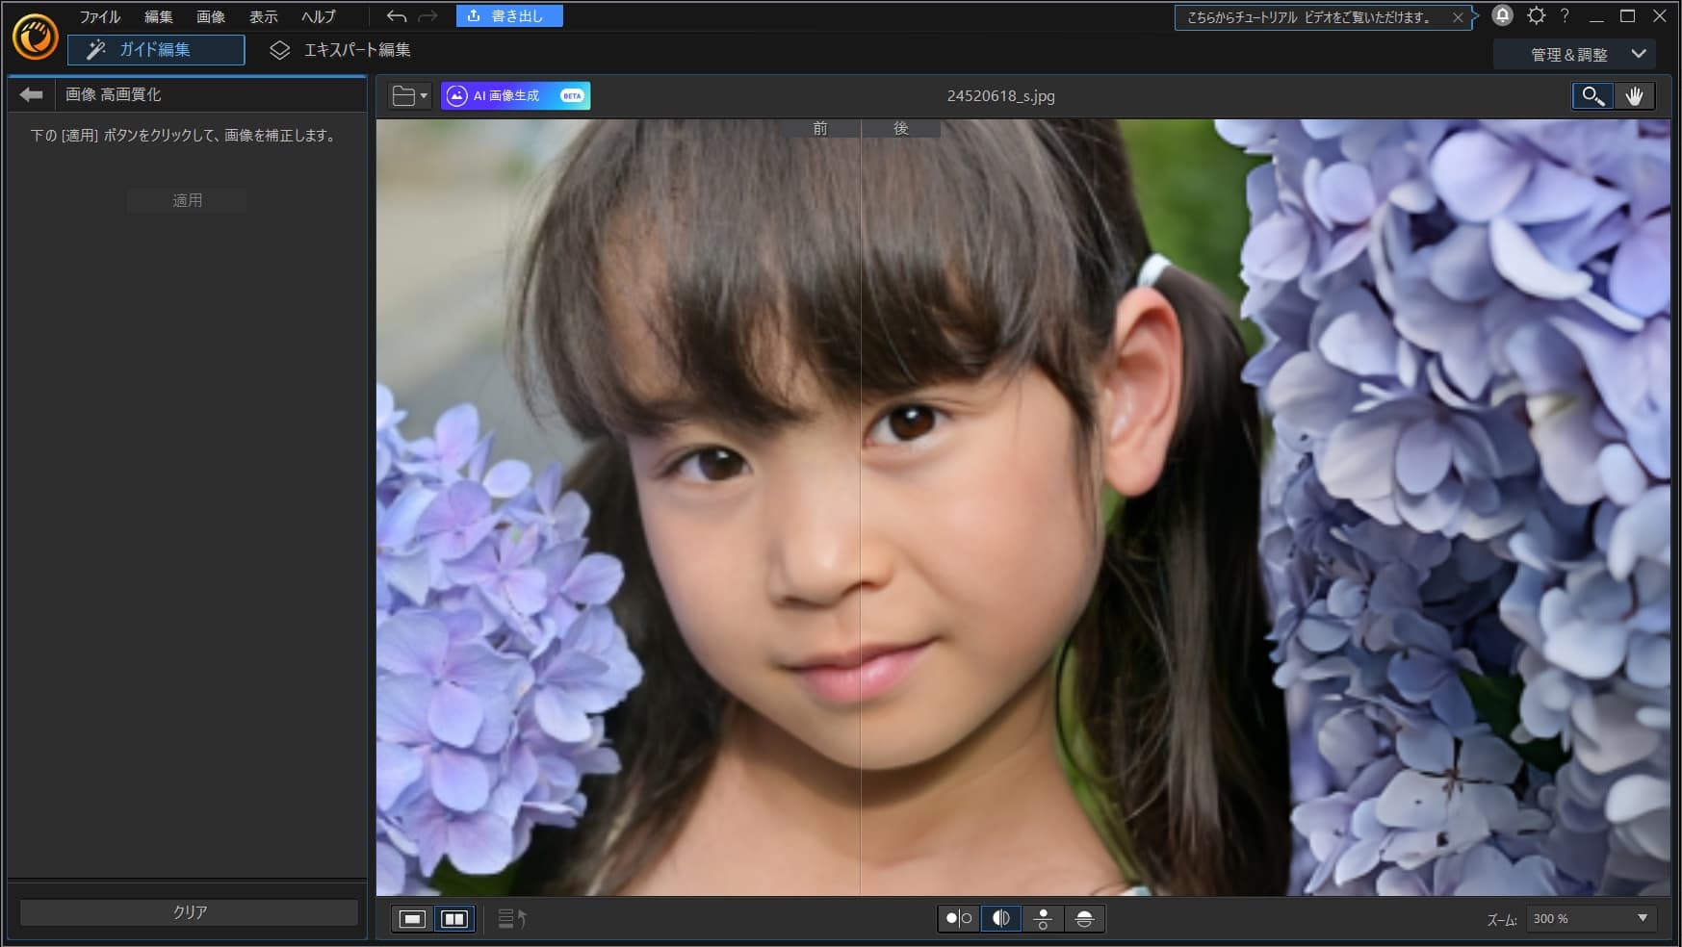Image resolution: width=1682 pixels, height=947 pixels.
Task: Click the 適用 button to apply enhancement
Action: click(x=187, y=200)
